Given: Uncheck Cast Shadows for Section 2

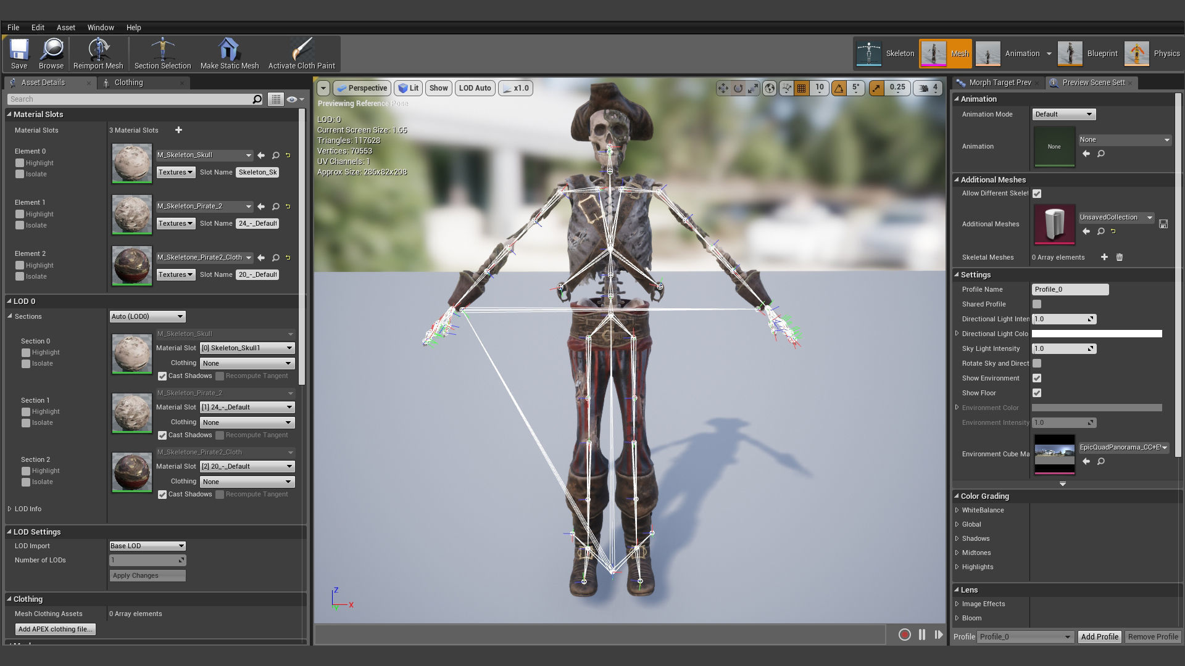Looking at the screenshot, I should 162,495.
